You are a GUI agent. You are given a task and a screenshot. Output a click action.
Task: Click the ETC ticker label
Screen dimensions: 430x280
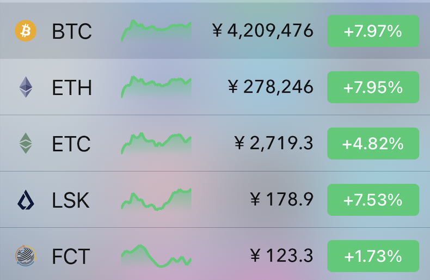(71, 144)
